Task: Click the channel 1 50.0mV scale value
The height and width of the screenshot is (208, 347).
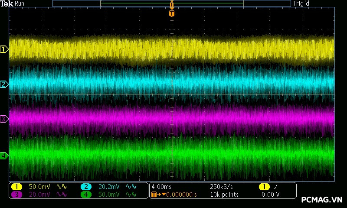Action: click(39, 187)
